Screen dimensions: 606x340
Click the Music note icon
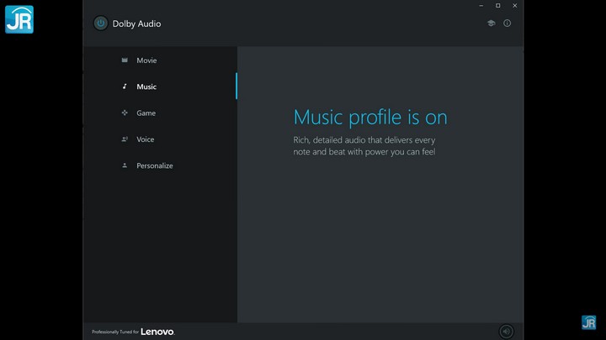[125, 86]
